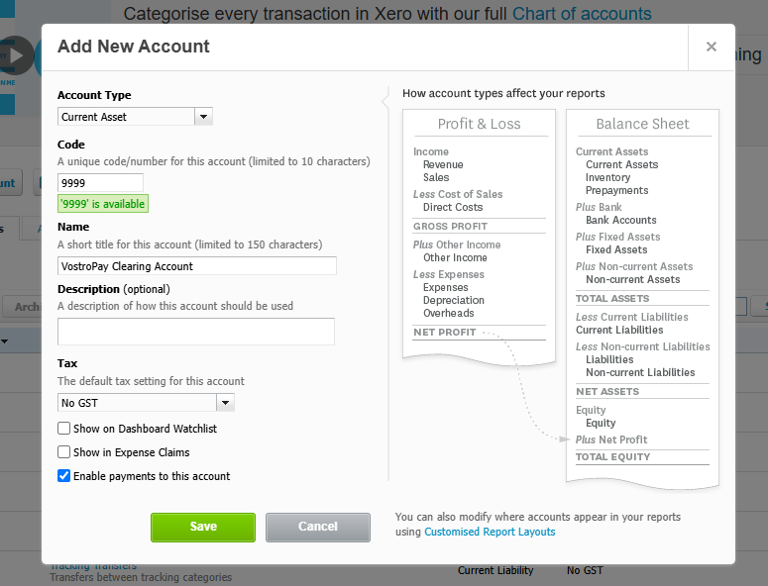Click the Current Liability cell behind the dialog
Image resolution: width=768 pixels, height=586 pixels.
pyautogui.click(x=495, y=570)
